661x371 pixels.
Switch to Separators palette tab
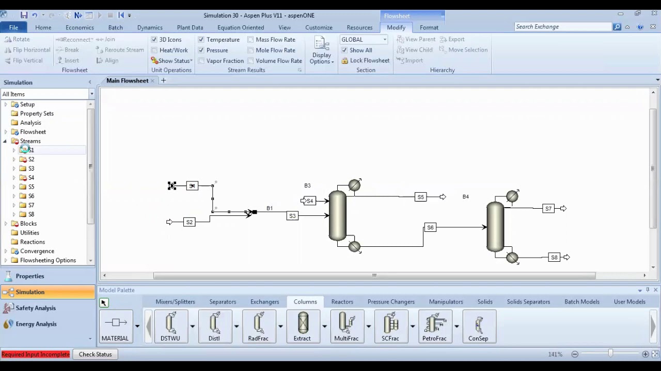pos(223,302)
